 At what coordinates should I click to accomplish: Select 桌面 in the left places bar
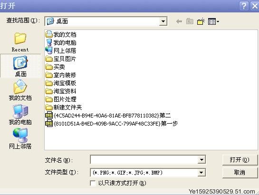click(20, 66)
